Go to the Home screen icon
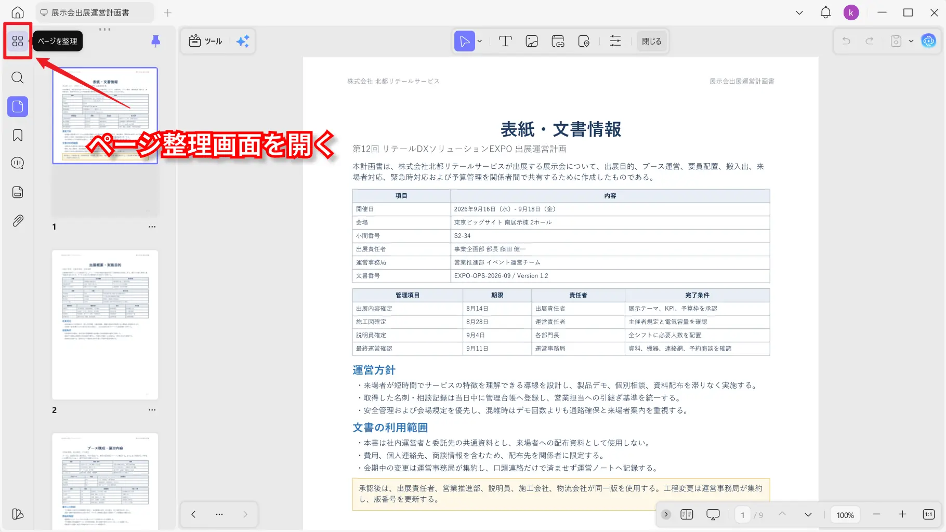946x532 pixels. coord(18,12)
